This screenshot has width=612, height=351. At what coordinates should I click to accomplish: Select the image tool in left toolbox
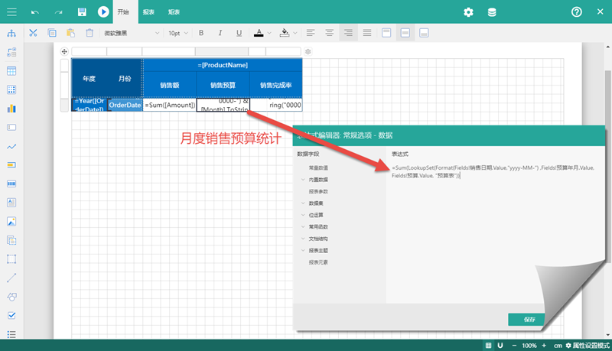11,222
